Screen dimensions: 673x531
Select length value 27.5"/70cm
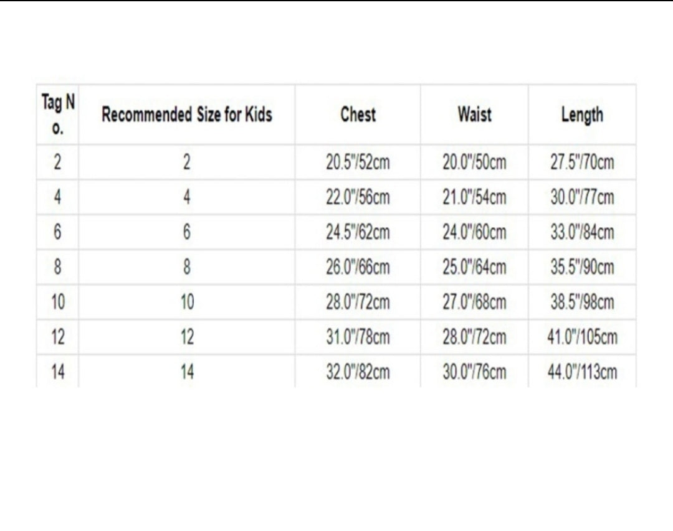click(582, 162)
